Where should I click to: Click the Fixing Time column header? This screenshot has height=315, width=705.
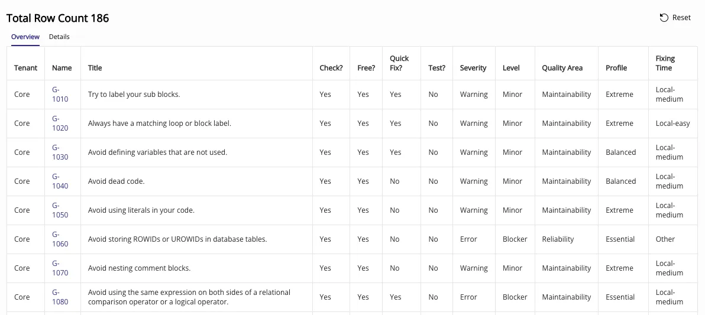pos(665,63)
